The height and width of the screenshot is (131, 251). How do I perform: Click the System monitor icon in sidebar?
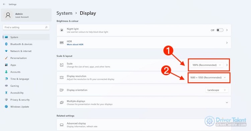tap(6, 37)
